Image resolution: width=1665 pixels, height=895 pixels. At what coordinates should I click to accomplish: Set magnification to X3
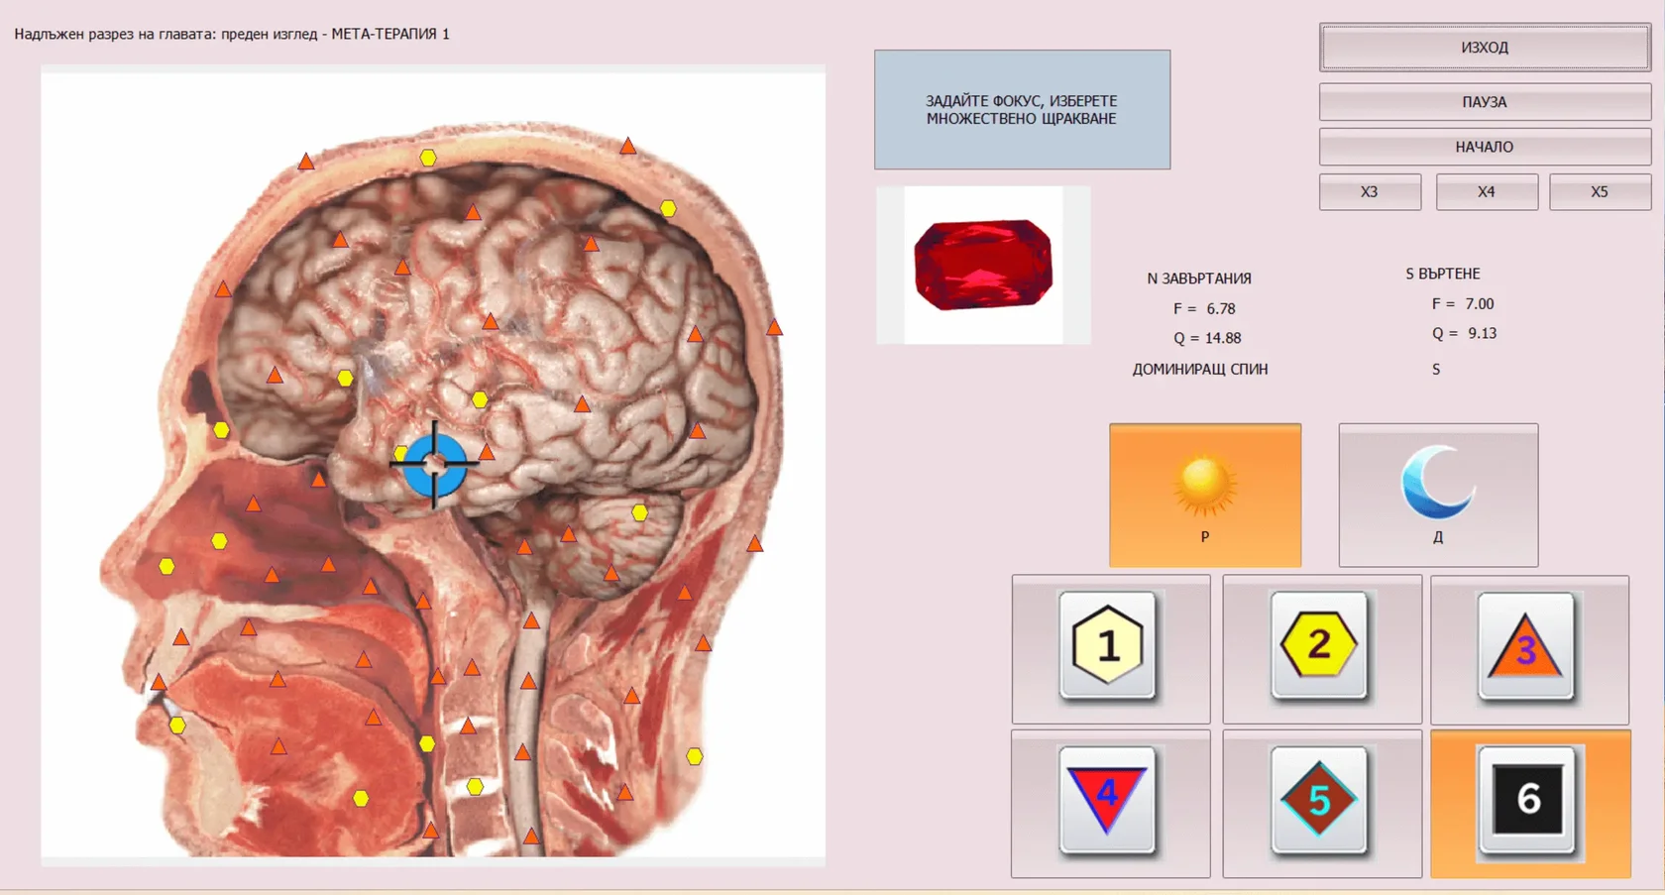pyautogui.click(x=1370, y=192)
